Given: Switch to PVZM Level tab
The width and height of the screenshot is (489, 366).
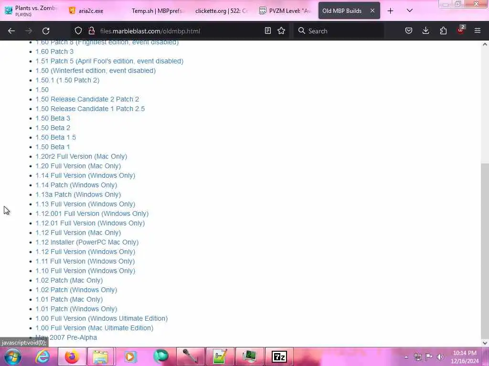Looking at the screenshot, I should pyautogui.click(x=285, y=10).
